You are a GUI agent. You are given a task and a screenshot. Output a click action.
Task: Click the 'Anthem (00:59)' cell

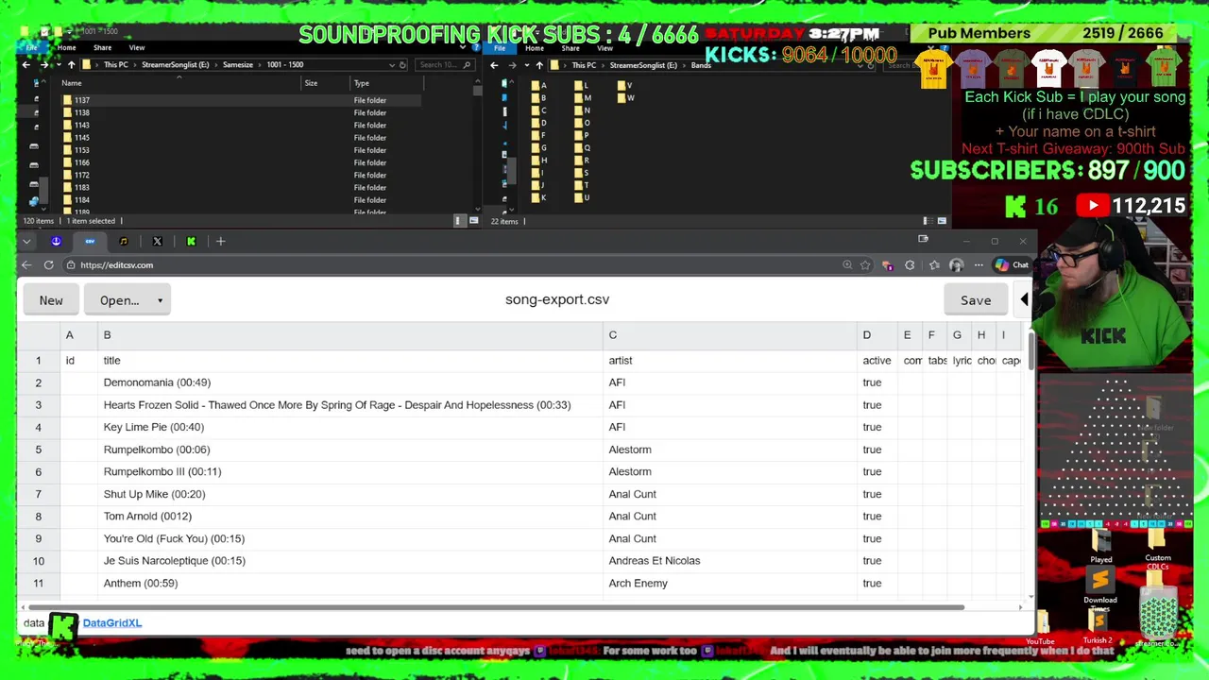(x=350, y=583)
